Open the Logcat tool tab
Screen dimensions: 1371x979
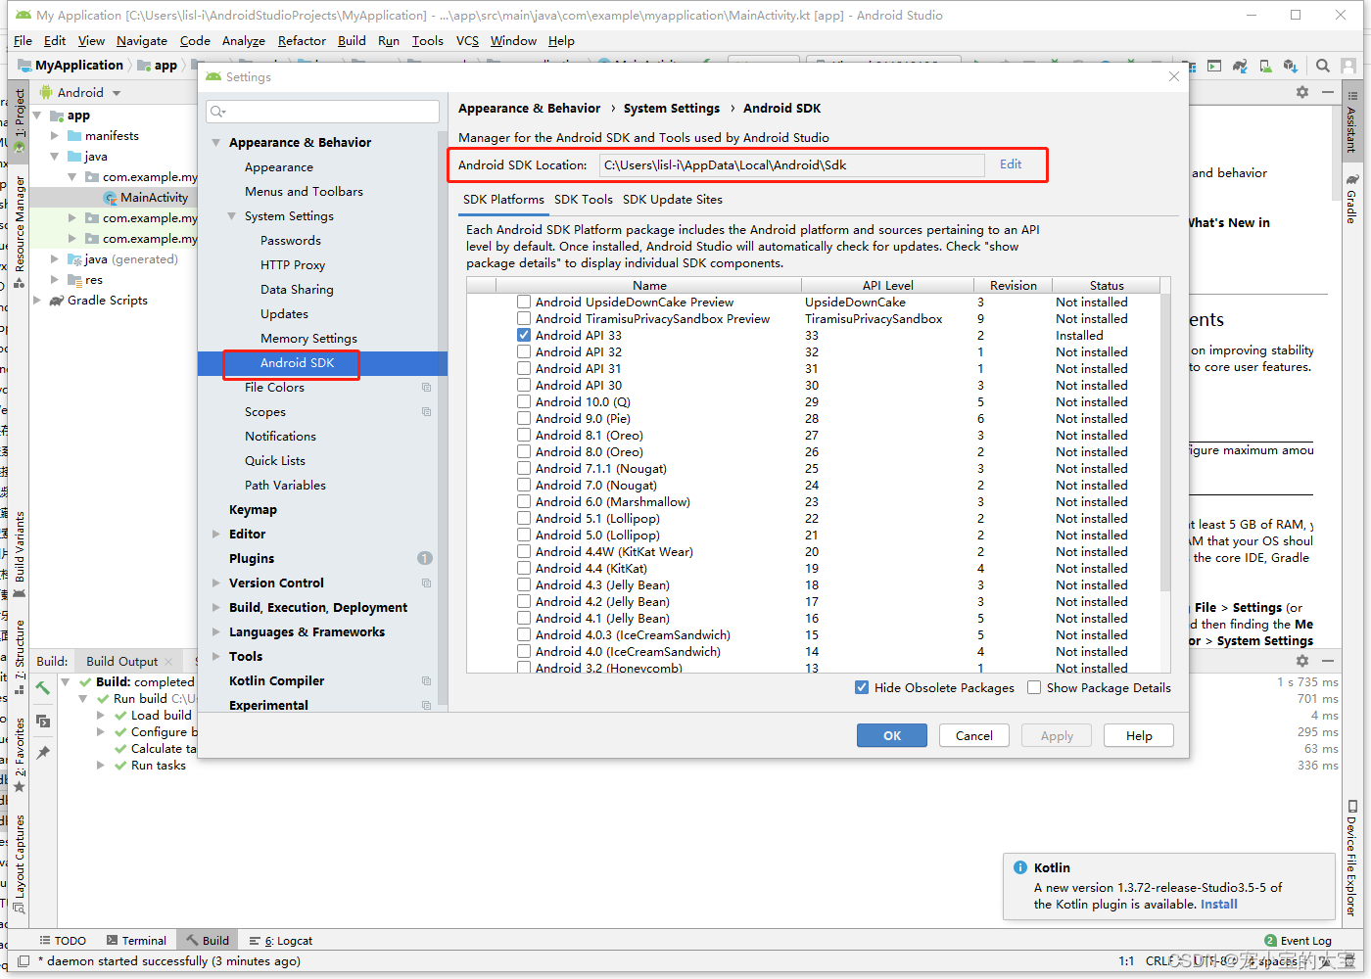tap(282, 941)
